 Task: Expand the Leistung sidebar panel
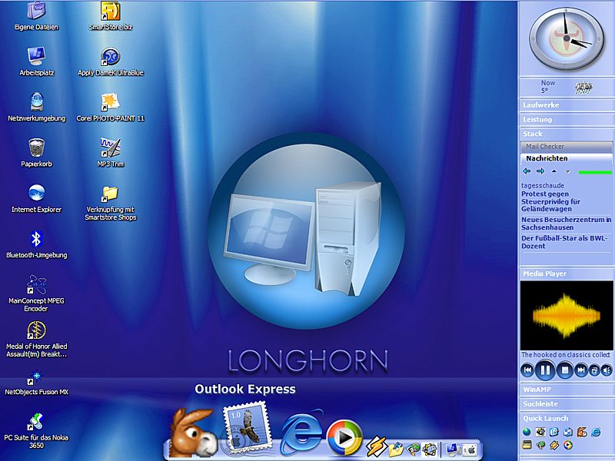point(567,120)
